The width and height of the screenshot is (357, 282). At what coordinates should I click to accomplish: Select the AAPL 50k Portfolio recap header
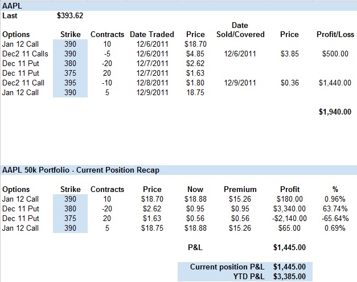[x=81, y=170]
